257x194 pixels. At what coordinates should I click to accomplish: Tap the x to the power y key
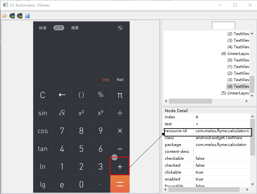[x=101, y=113]
